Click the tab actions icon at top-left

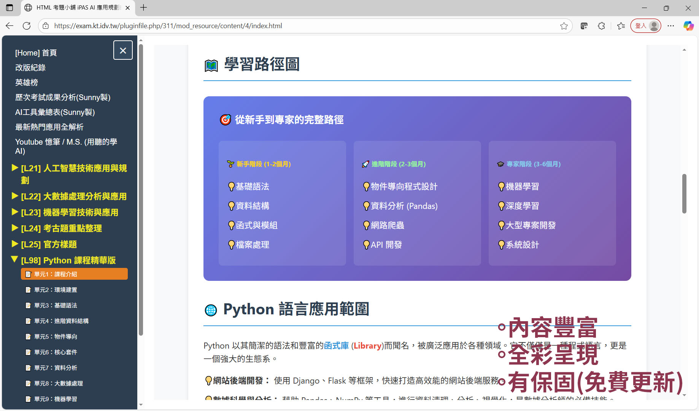point(10,8)
